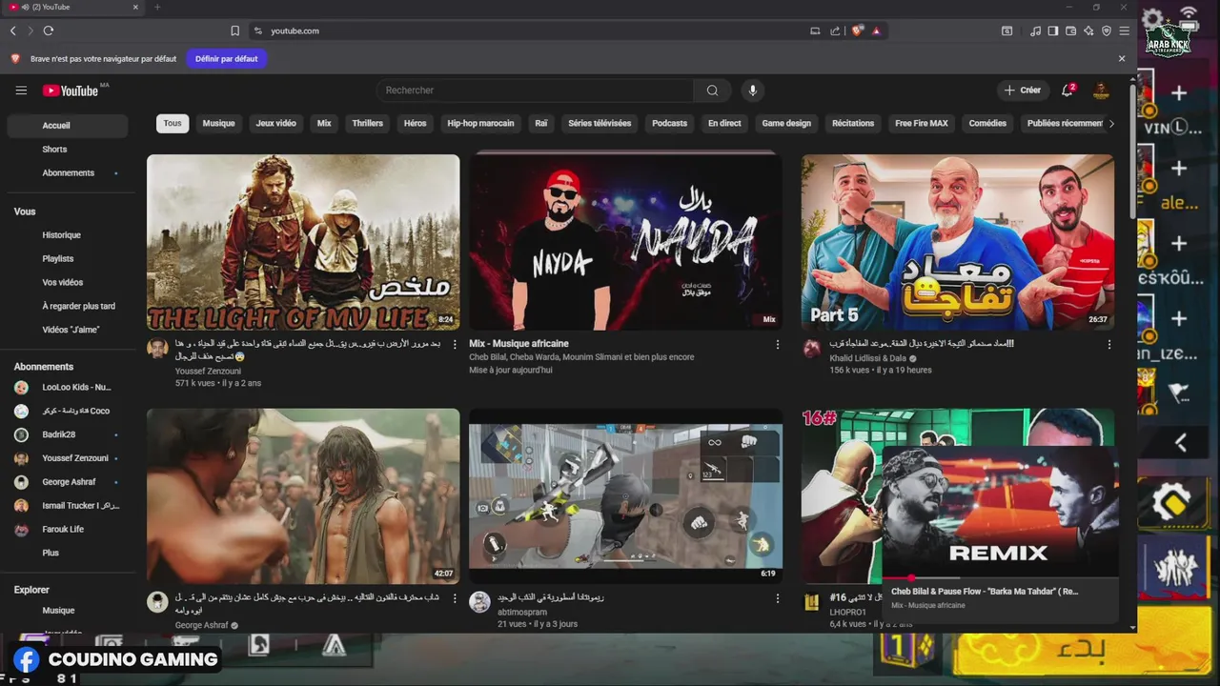The width and height of the screenshot is (1220, 686).
Task: Open Abonnements in the sidebar
Action: pyautogui.click(x=68, y=173)
